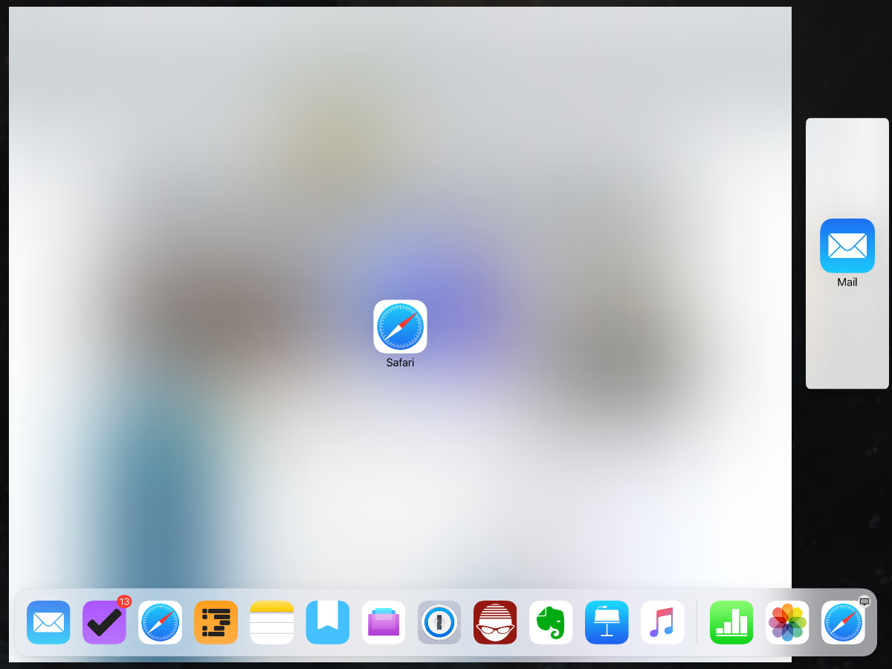
Task: Launch the blue bookmark Day One app
Action: pos(328,622)
